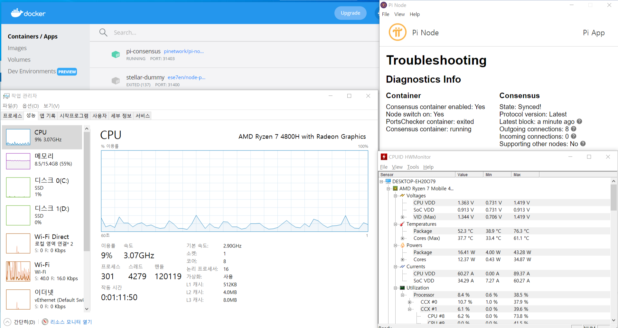Click help icon beside Incoming connections
618x328 pixels.
pyautogui.click(x=574, y=136)
